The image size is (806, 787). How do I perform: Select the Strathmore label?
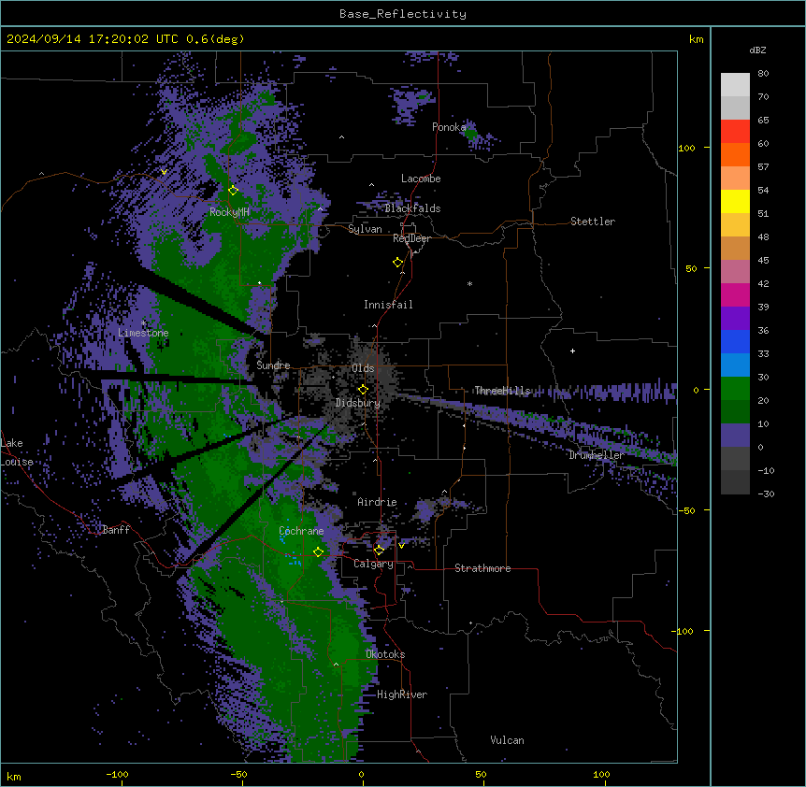pyautogui.click(x=482, y=568)
